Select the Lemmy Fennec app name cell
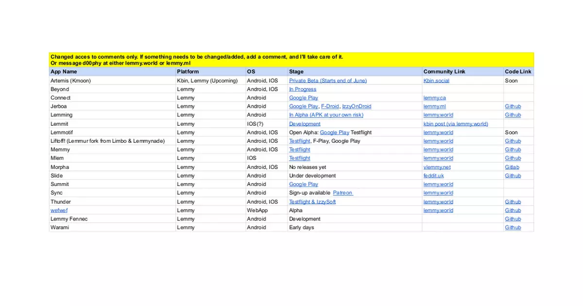This screenshot has width=583, height=306. pos(112,219)
